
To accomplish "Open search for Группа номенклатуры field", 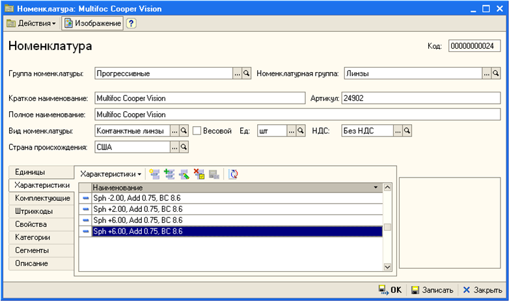I will tap(247, 73).
